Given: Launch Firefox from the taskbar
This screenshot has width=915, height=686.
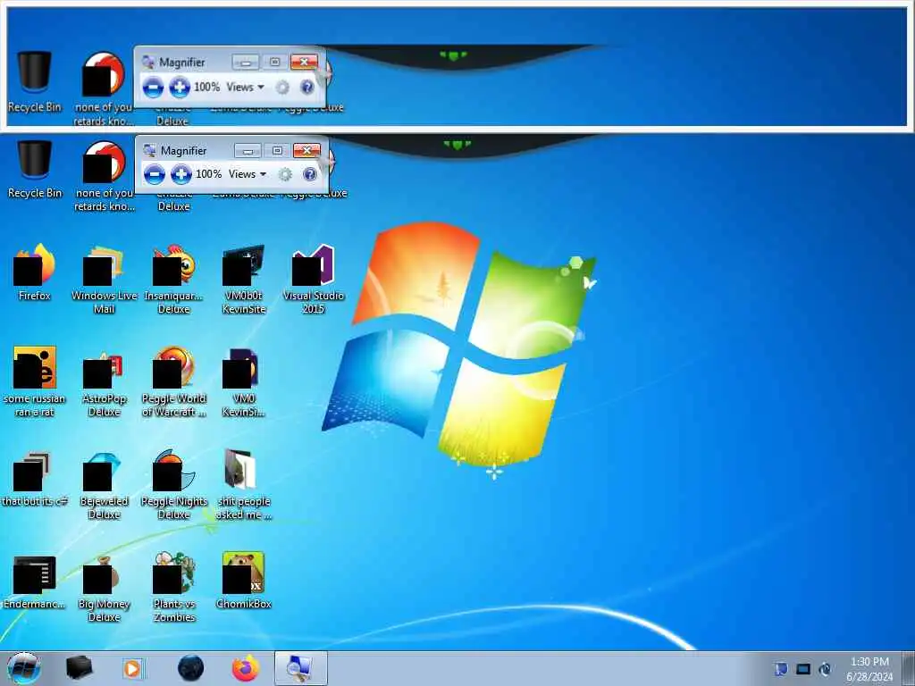Looking at the screenshot, I should click(246, 668).
